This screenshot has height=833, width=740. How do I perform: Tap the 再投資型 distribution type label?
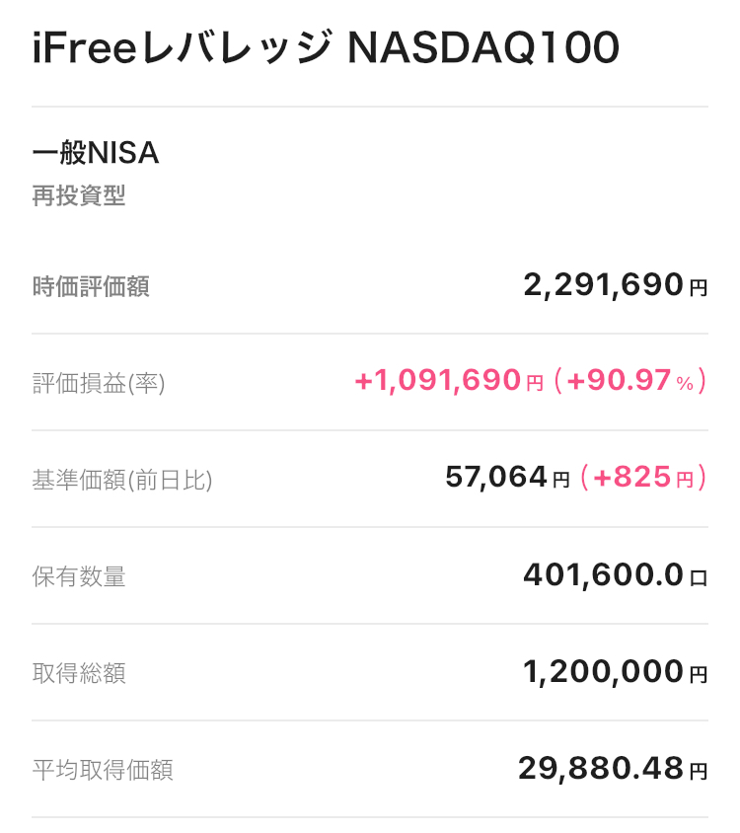coord(79,196)
